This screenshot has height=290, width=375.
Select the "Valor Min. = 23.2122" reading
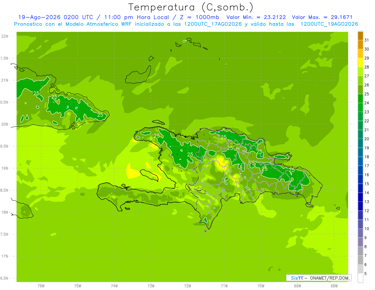tap(256, 17)
